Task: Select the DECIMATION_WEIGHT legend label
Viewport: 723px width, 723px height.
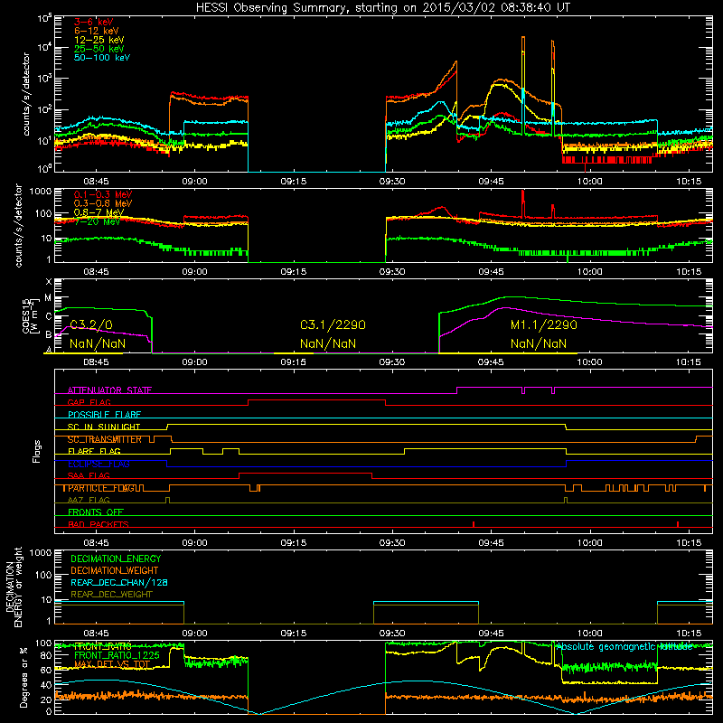Action: click(115, 570)
